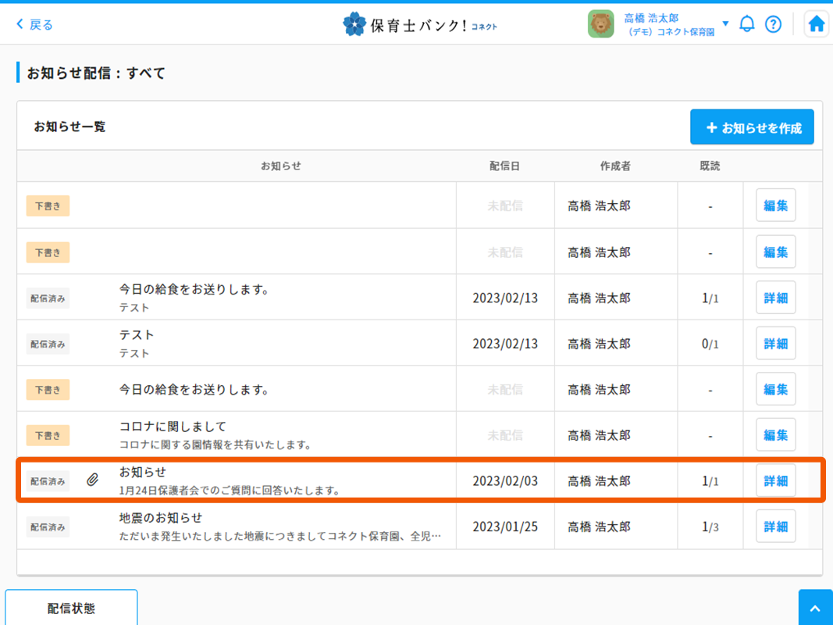This screenshot has height=625, width=833.
Task: Expand the user account dropdown arrow
Action: click(x=725, y=23)
